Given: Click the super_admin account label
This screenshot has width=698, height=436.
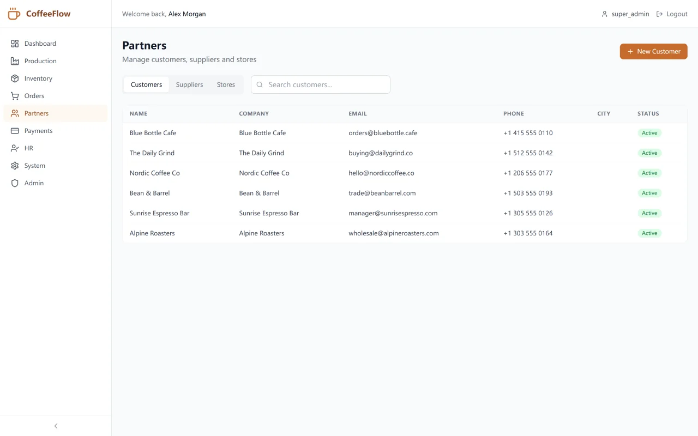Looking at the screenshot, I should click(630, 14).
